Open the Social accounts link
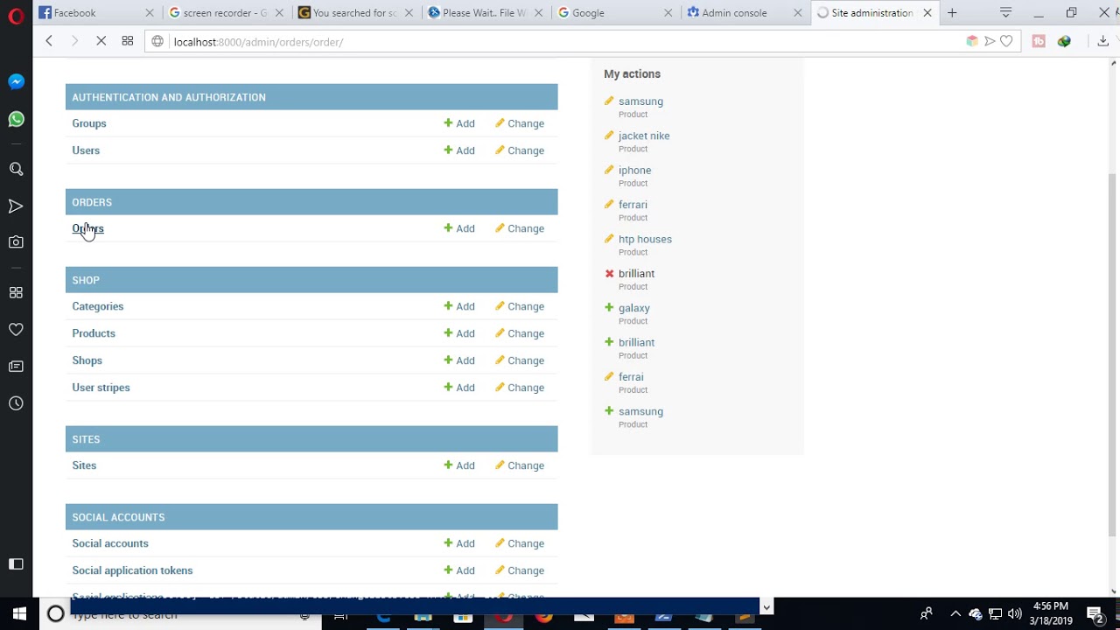 pos(110,543)
